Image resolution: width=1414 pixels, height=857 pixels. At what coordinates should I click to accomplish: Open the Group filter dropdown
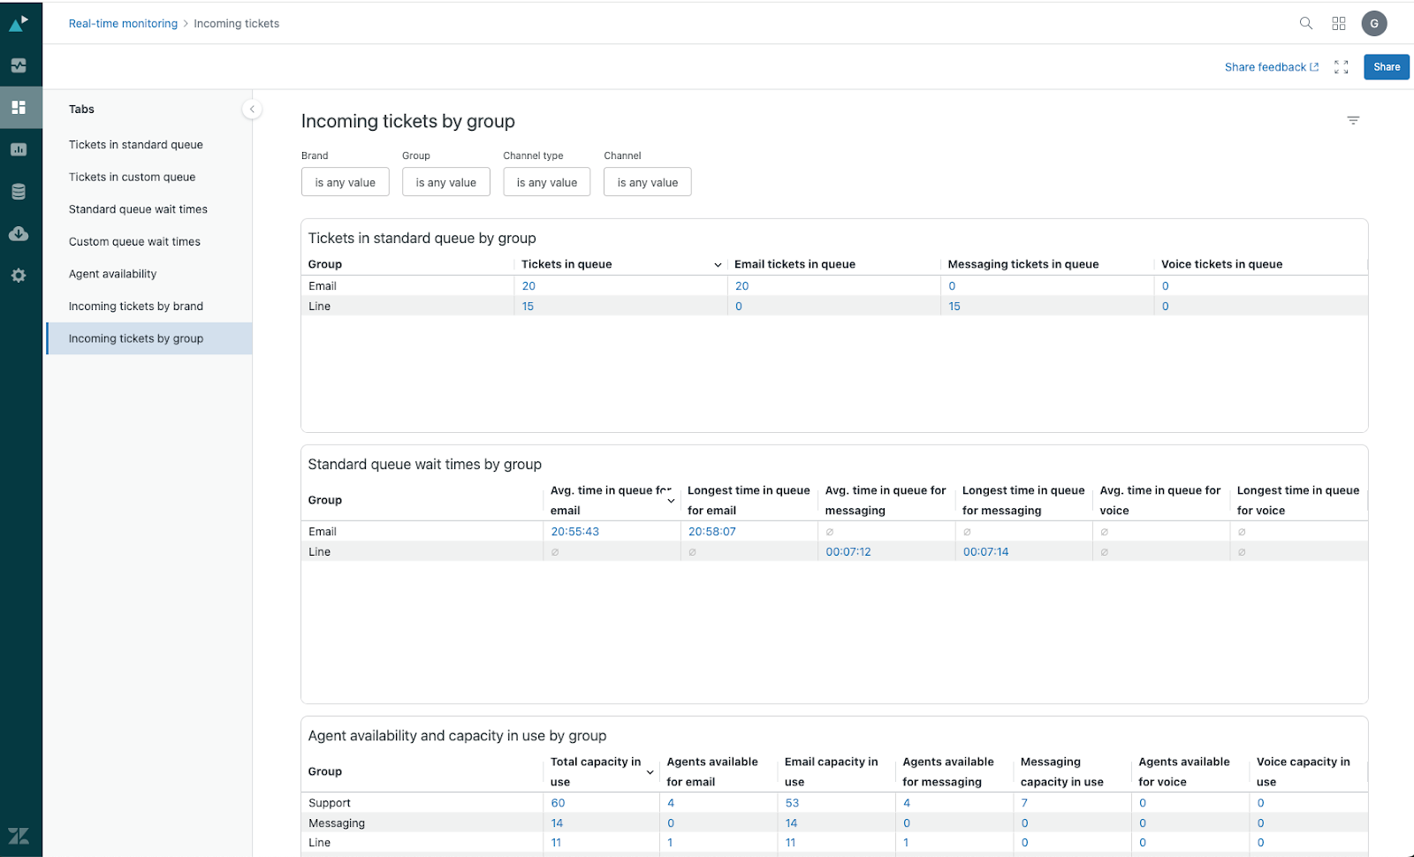coord(445,182)
